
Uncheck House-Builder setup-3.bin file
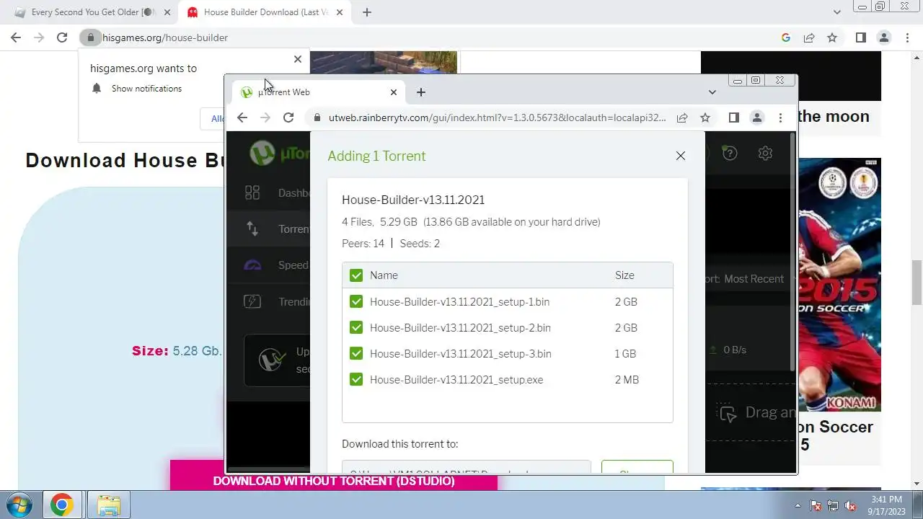(356, 353)
